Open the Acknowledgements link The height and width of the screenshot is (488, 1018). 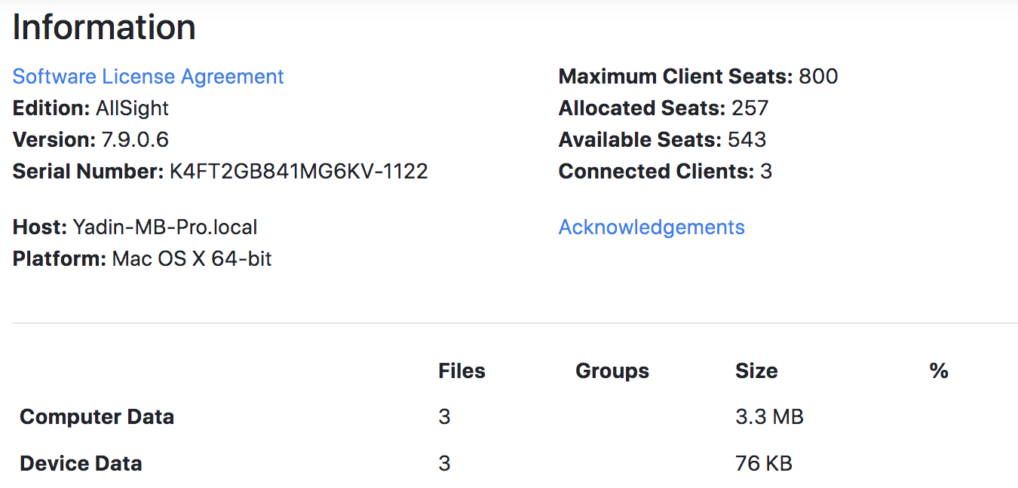pos(652,227)
